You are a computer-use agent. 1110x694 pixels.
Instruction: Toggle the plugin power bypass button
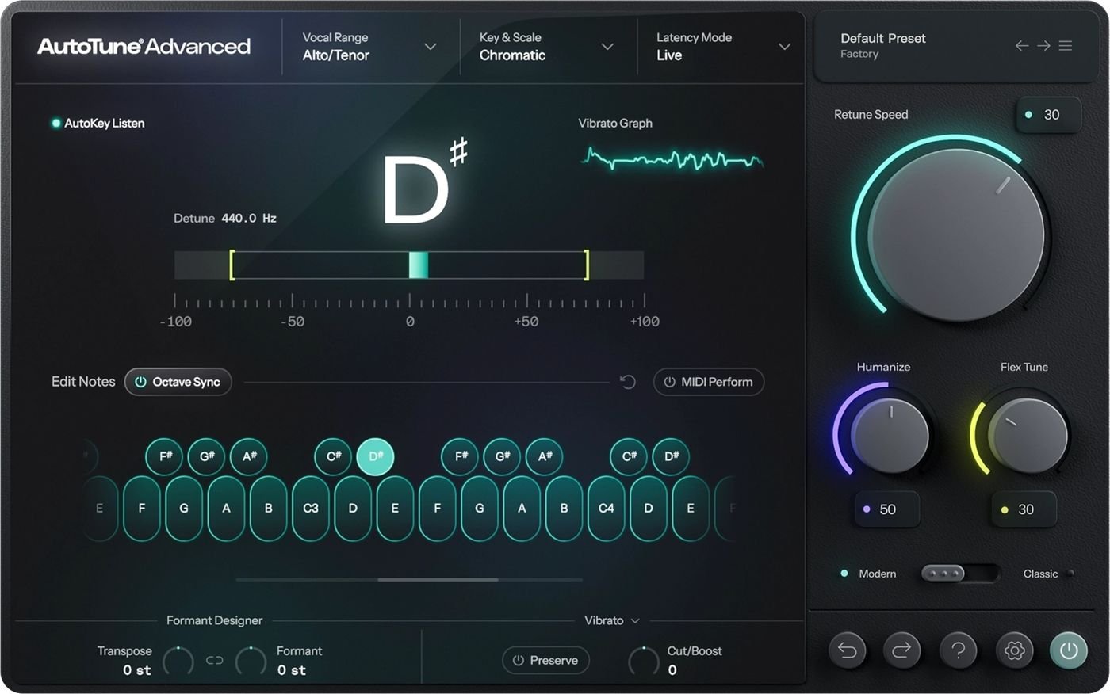[1069, 650]
